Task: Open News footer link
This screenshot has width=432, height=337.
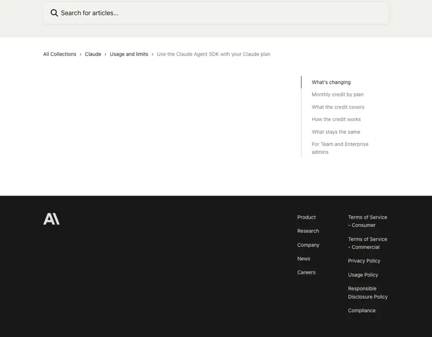Action: click(303, 259)
